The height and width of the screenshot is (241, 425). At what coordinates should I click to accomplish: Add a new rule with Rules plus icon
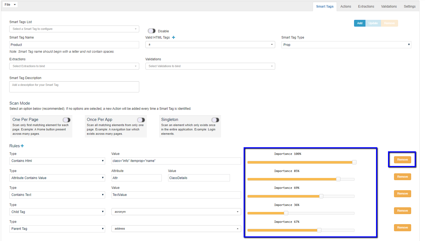coord(22,146)
